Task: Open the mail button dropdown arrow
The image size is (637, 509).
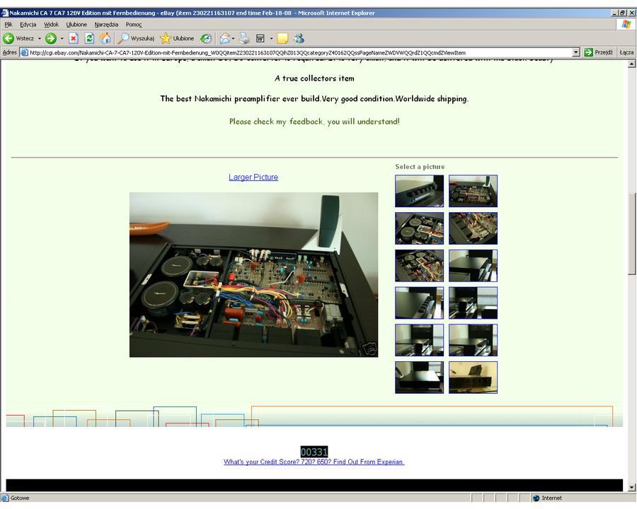Action: tap(233, 39)
